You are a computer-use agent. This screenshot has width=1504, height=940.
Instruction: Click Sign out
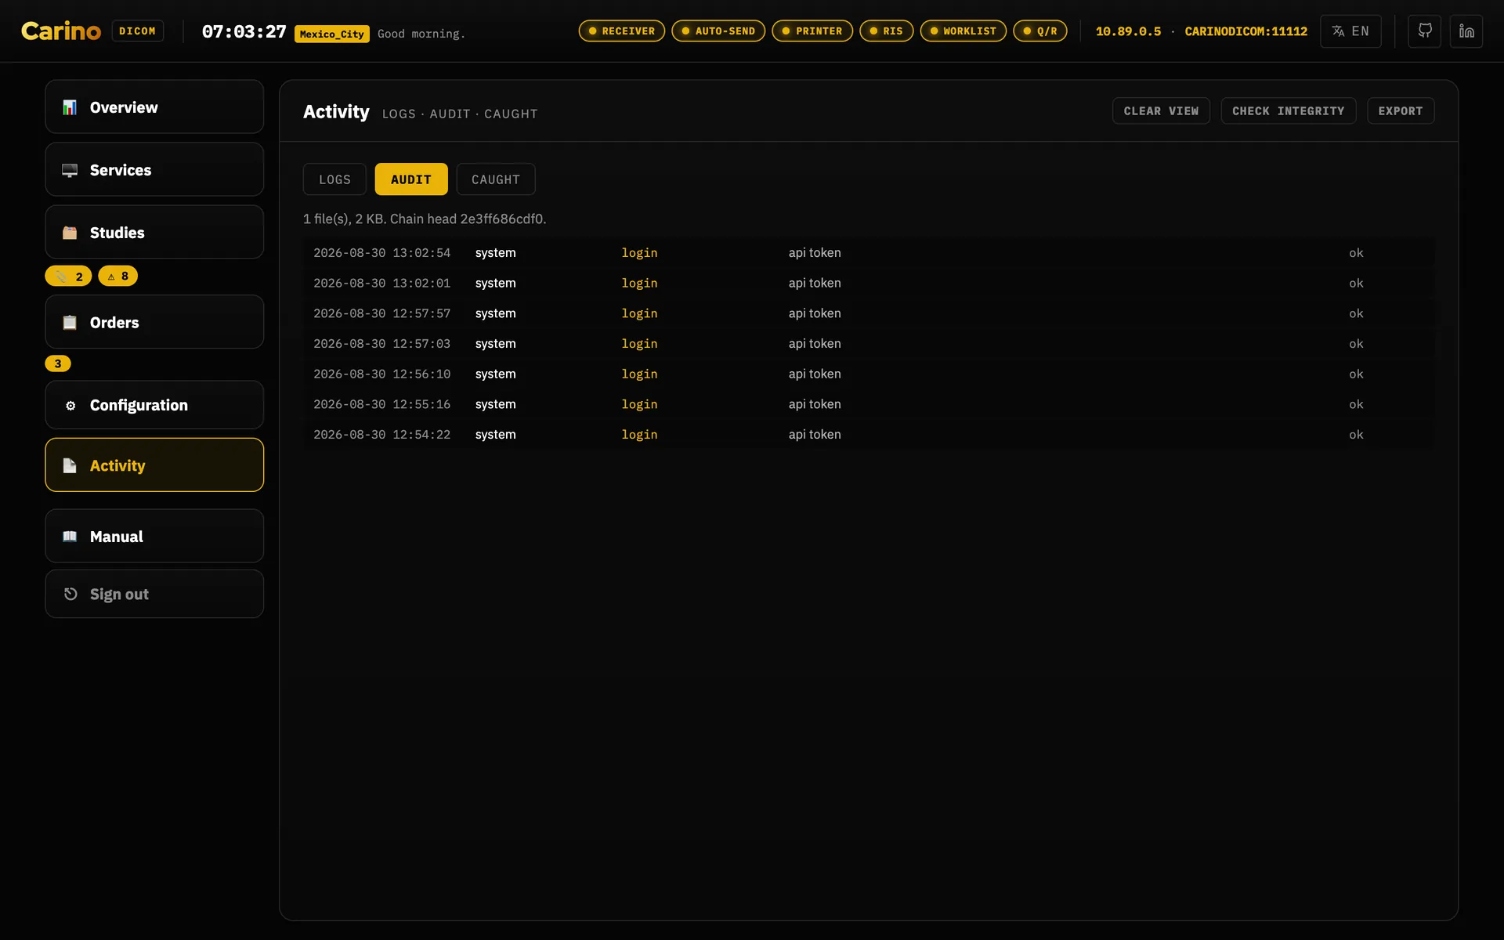point(154,594)
